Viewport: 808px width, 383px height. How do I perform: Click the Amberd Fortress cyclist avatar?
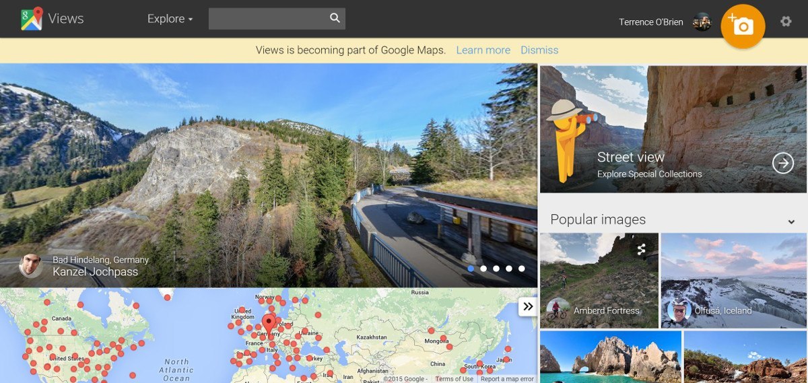pos(558,310)
